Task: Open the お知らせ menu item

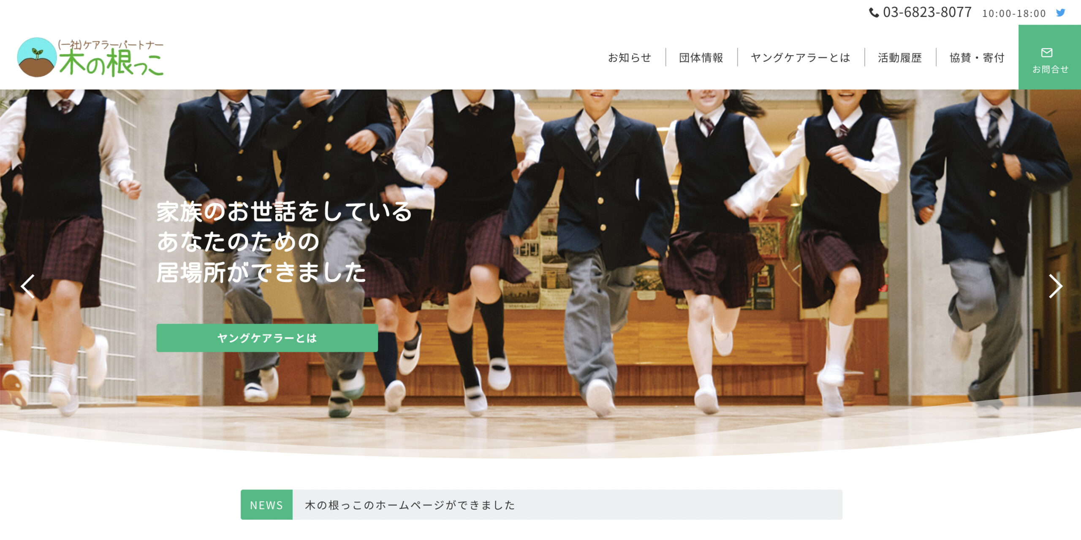Action: tap(629, 57)
